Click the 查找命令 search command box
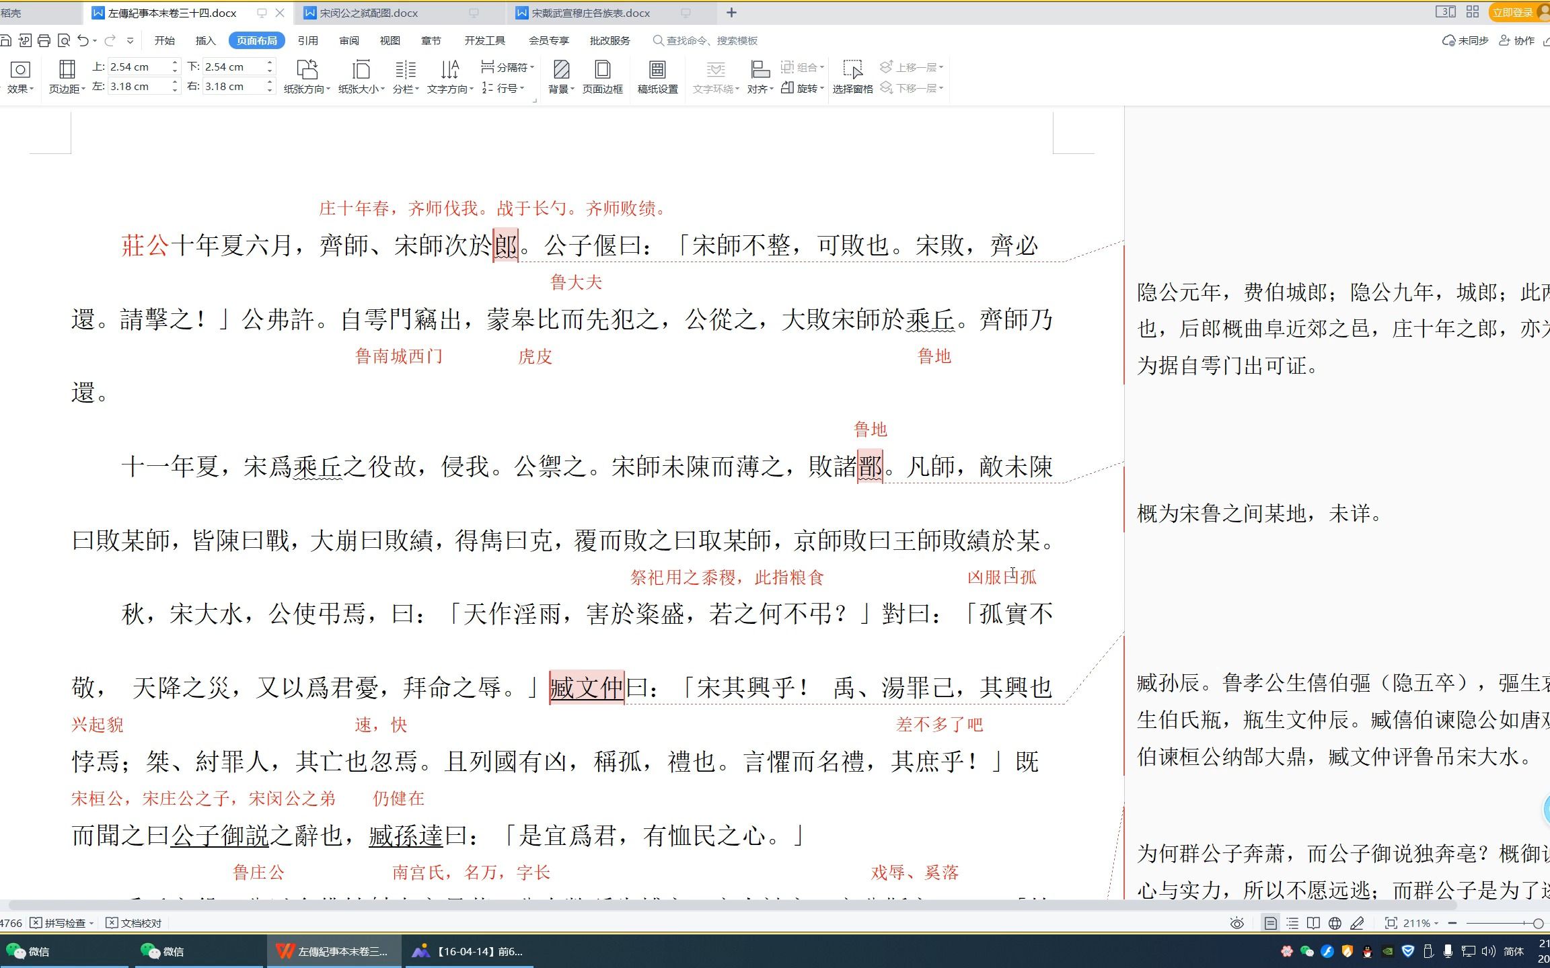Screen dimensions: 1550x968 [705, 40]
